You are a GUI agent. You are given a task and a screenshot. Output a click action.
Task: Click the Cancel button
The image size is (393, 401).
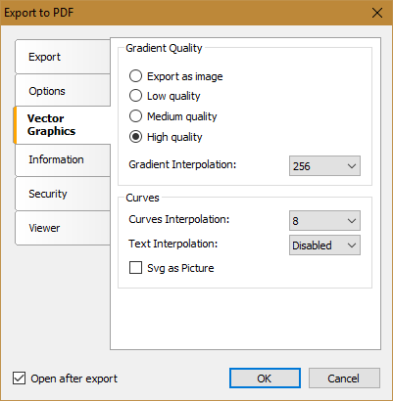point(344,379)
